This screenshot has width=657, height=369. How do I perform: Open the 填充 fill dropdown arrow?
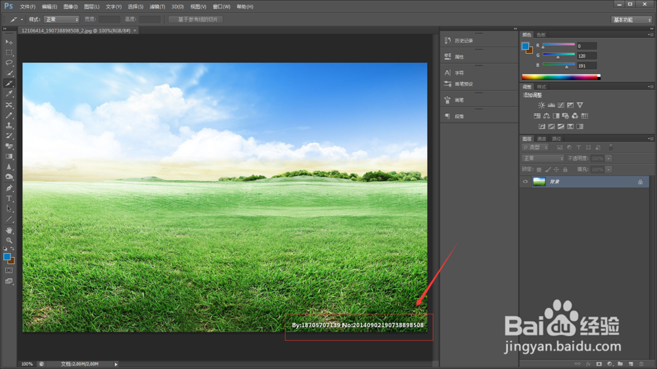(x=609, y=170)
